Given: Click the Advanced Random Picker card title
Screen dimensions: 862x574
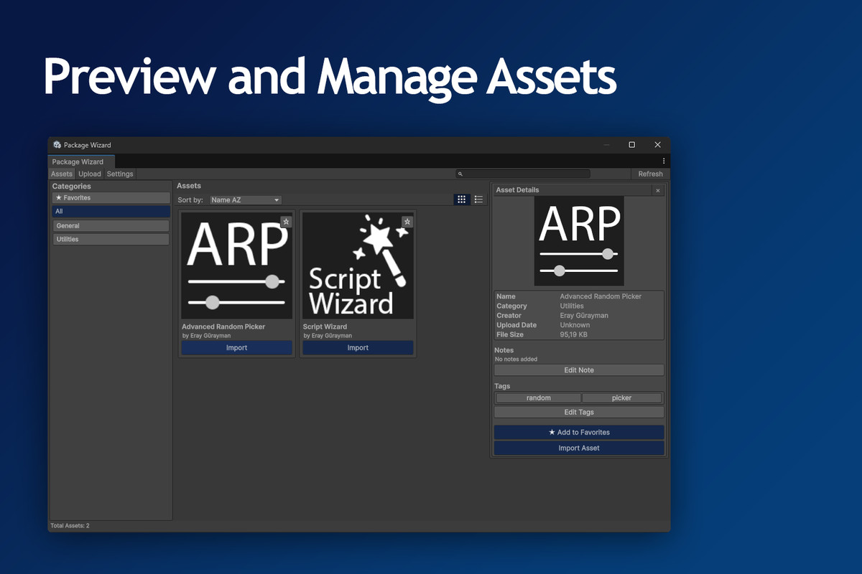Looking at the screenshot, I should point(223,326).
